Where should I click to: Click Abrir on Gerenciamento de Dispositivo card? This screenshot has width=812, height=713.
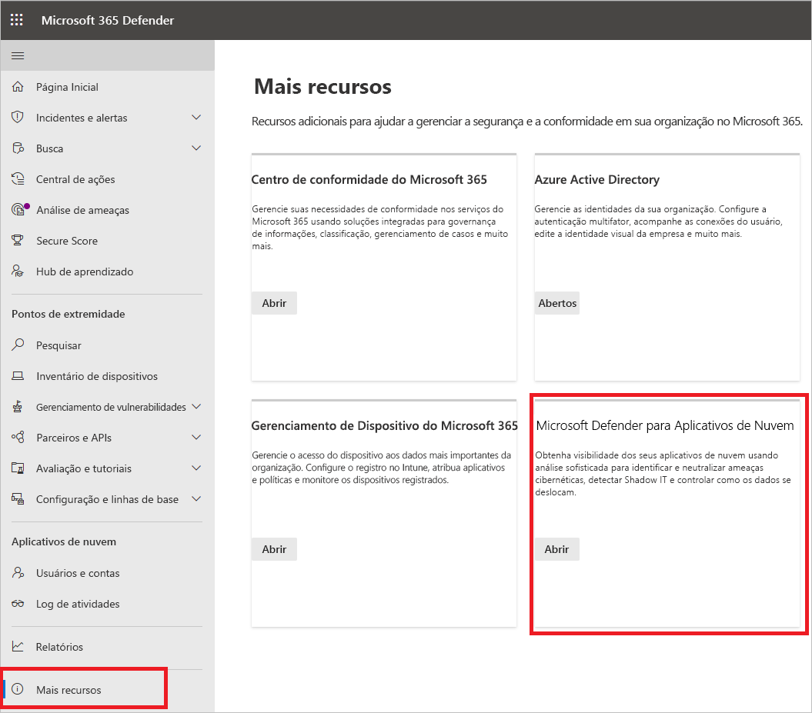(x=274, y=549)
